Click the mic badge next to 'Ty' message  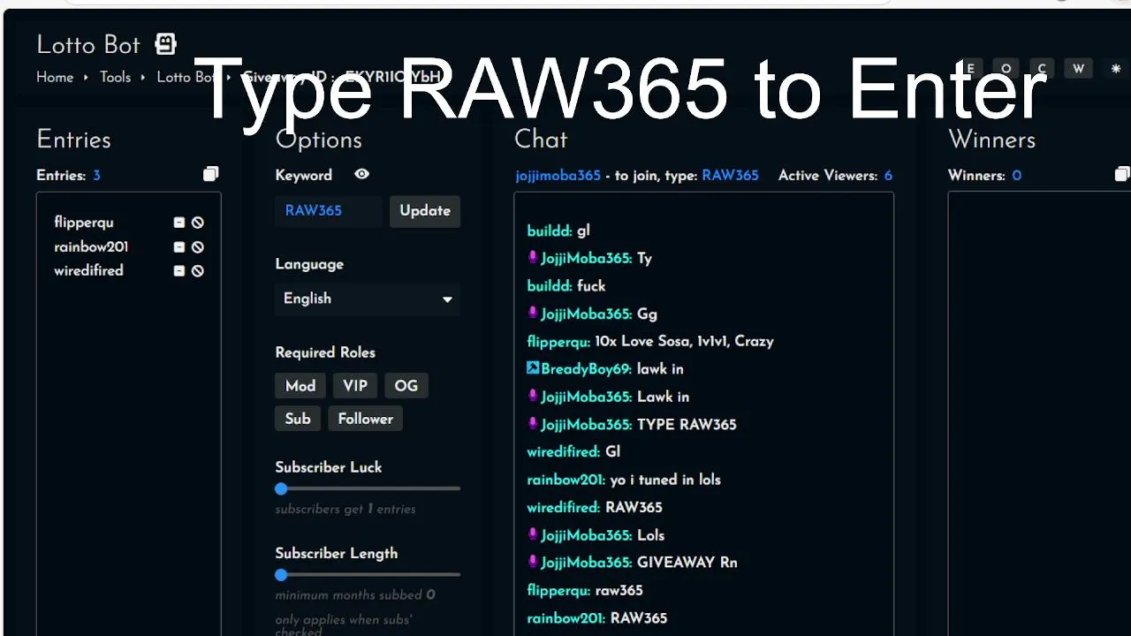[x=533, y=258]
